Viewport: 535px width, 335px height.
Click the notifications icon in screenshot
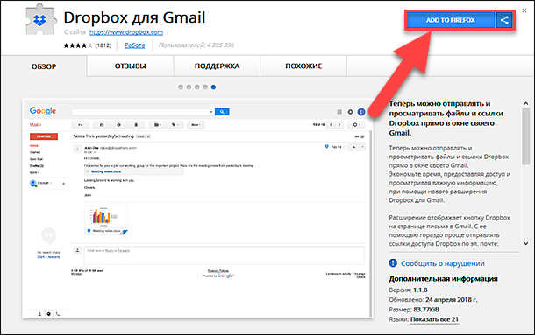[x=350, y=112]
